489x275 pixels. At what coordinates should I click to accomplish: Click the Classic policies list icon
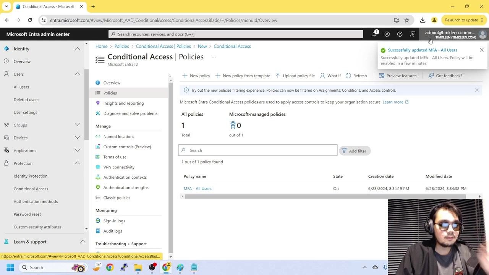tap(98, 197)
